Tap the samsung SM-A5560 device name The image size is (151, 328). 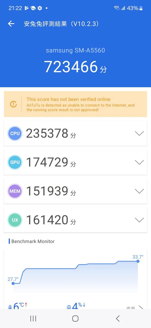click(x=75, y=50)
